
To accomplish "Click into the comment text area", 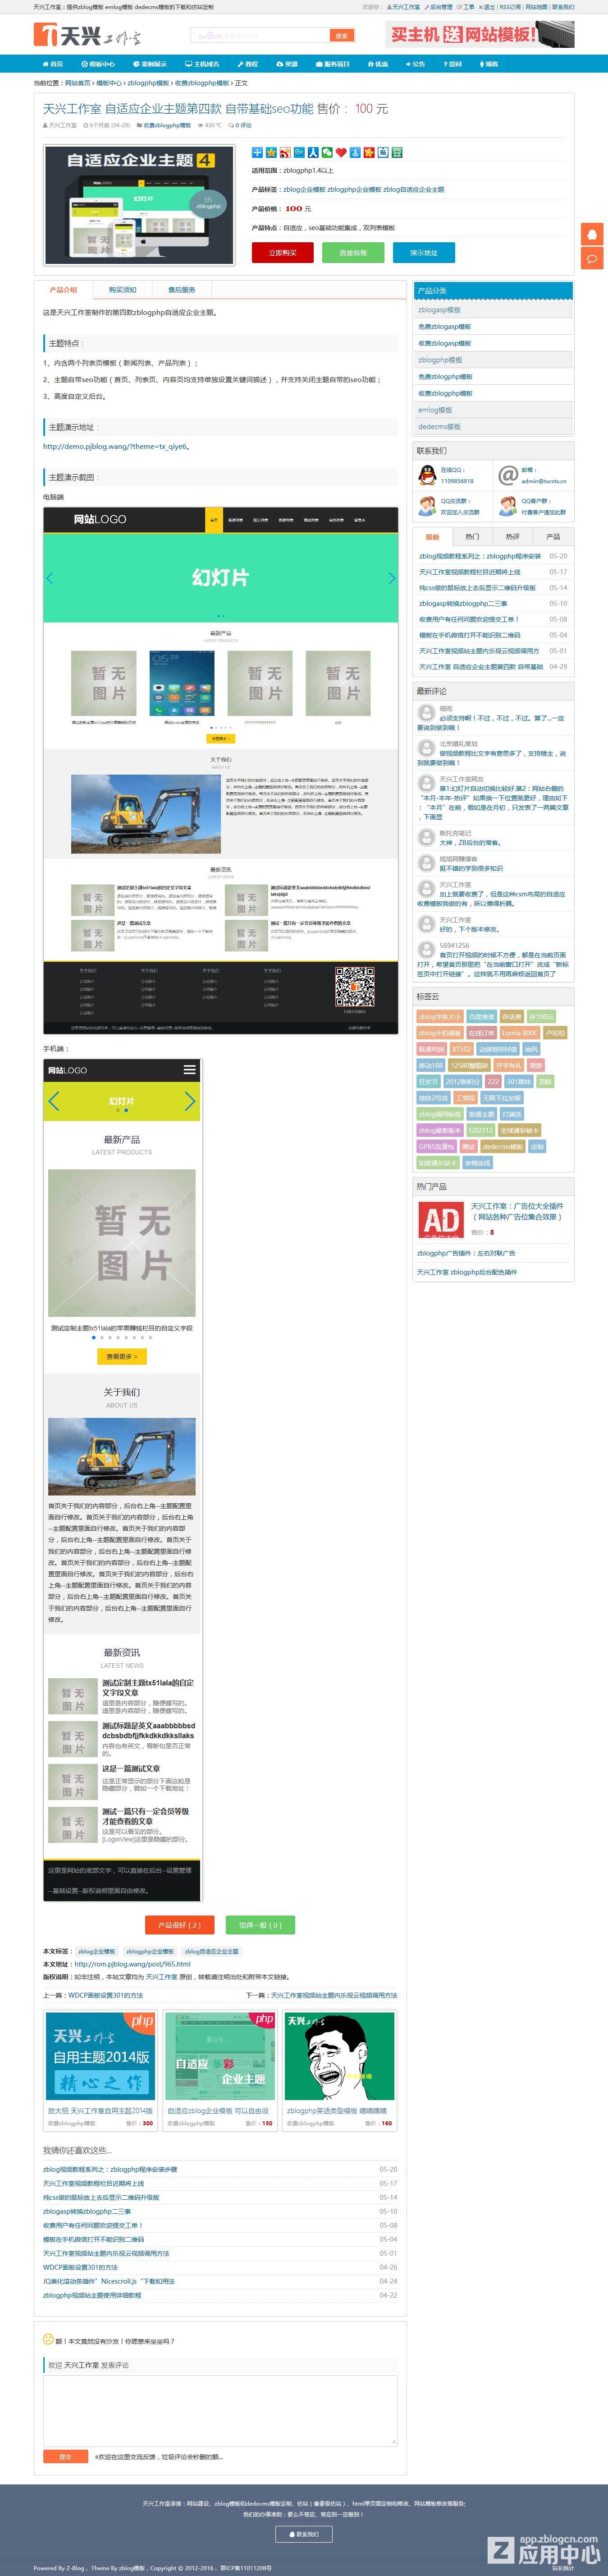I will (219, 2411).
